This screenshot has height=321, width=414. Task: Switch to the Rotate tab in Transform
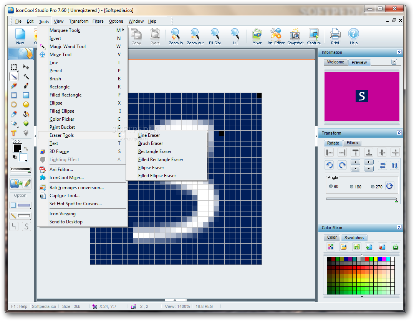click(x=333, y=143)
